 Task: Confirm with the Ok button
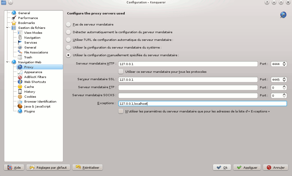222,167
